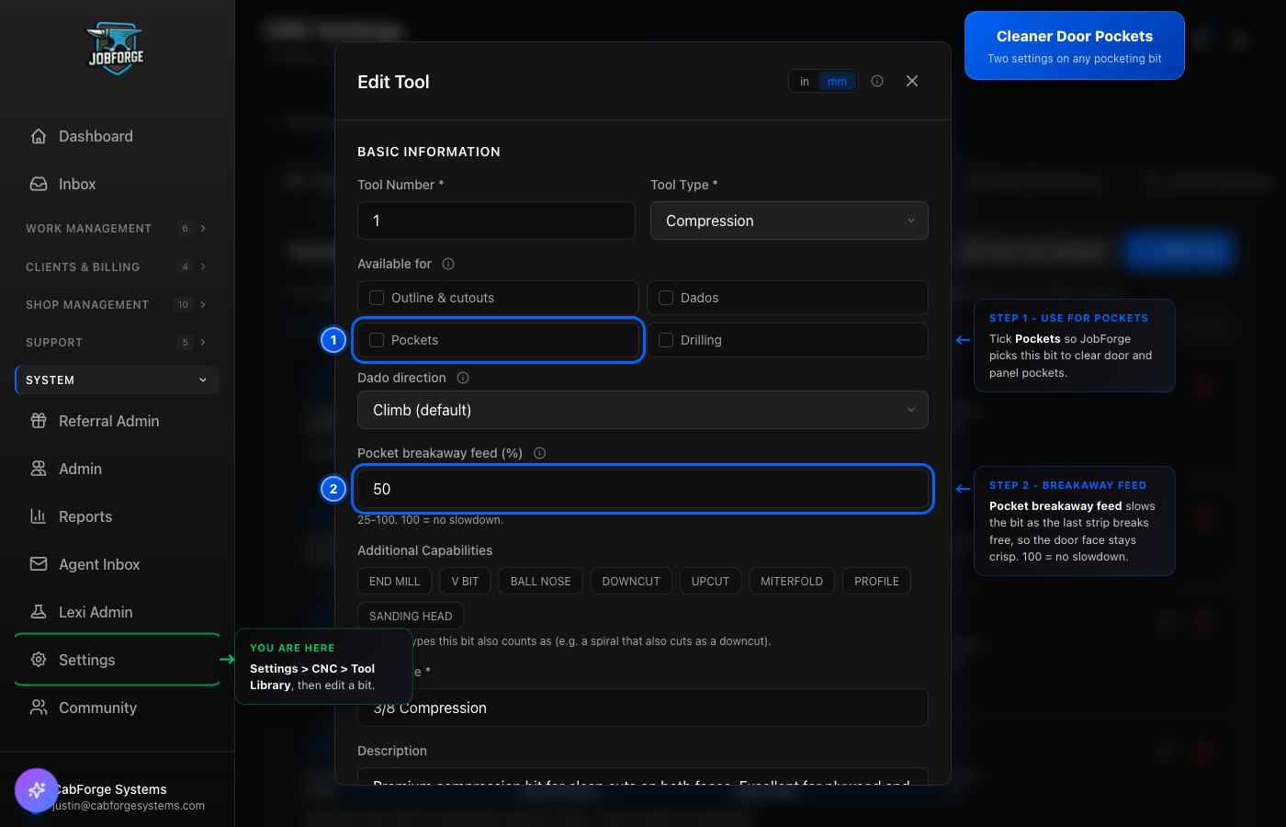Expand the Work Management section
Screen dimensions: 1286x827
point(117,229)
